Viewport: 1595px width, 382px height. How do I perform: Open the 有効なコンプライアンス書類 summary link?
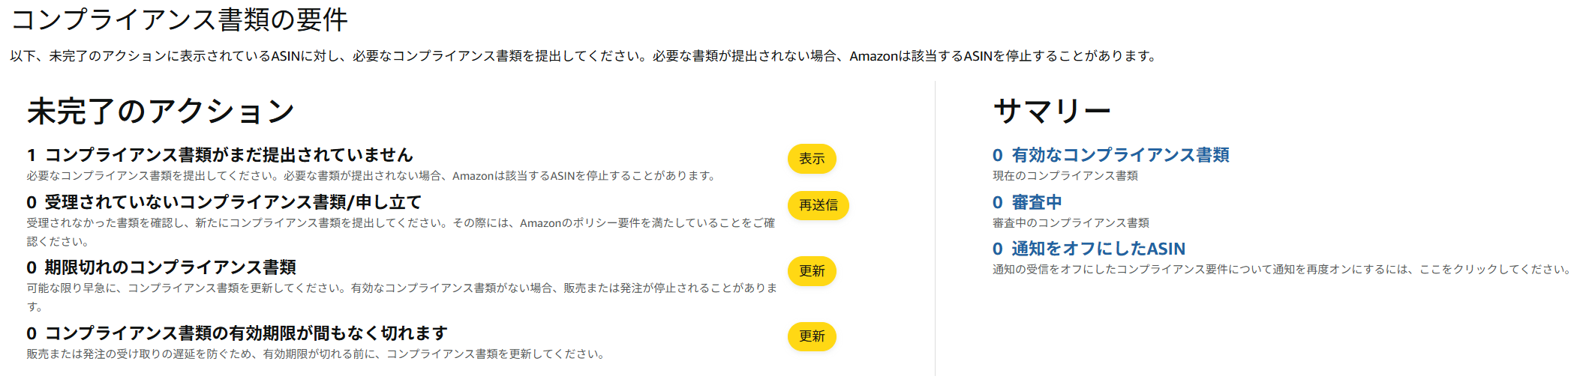tap(1110, 155)
